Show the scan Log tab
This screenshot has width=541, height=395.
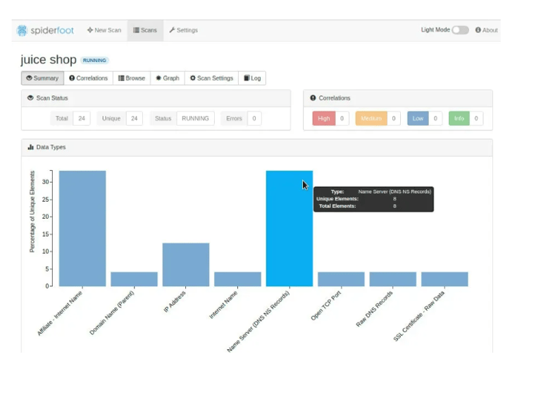point(252,78)
